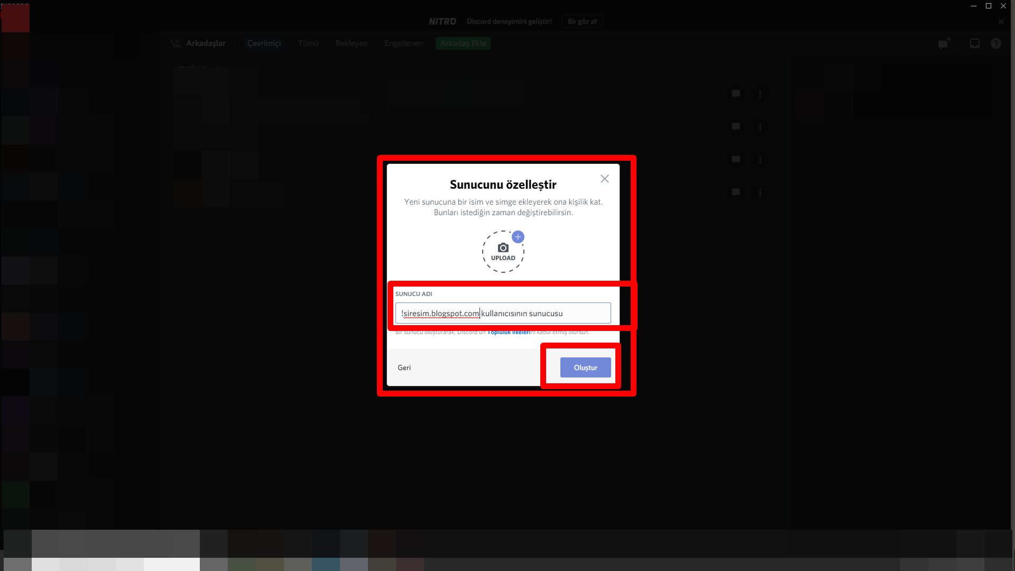Dismiss the Nitro promotion banner
This screenshot has height=571, width=1015.
coord(1001,22)
